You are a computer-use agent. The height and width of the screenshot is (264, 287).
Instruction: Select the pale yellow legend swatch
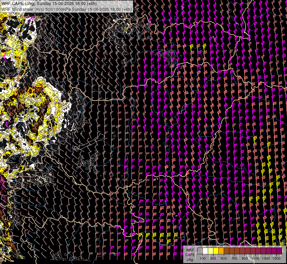click(211, 251)
